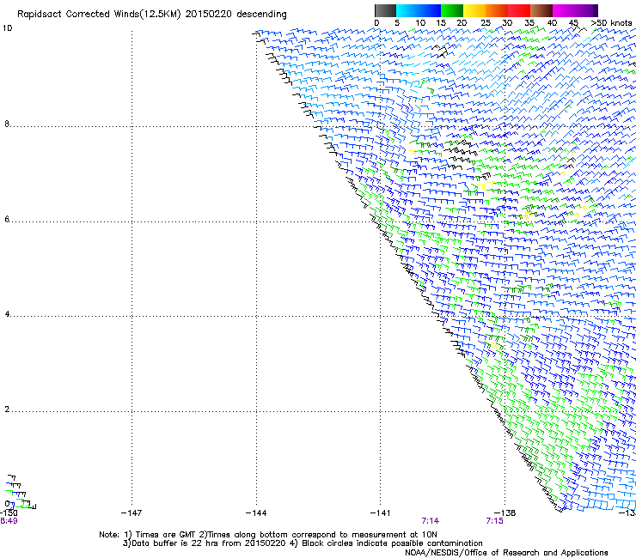The image size is (636, 558).
Task: Click the chart title 'Rapidsact Corrected Winds(12.5KM)'
Action: pos(99,14)
